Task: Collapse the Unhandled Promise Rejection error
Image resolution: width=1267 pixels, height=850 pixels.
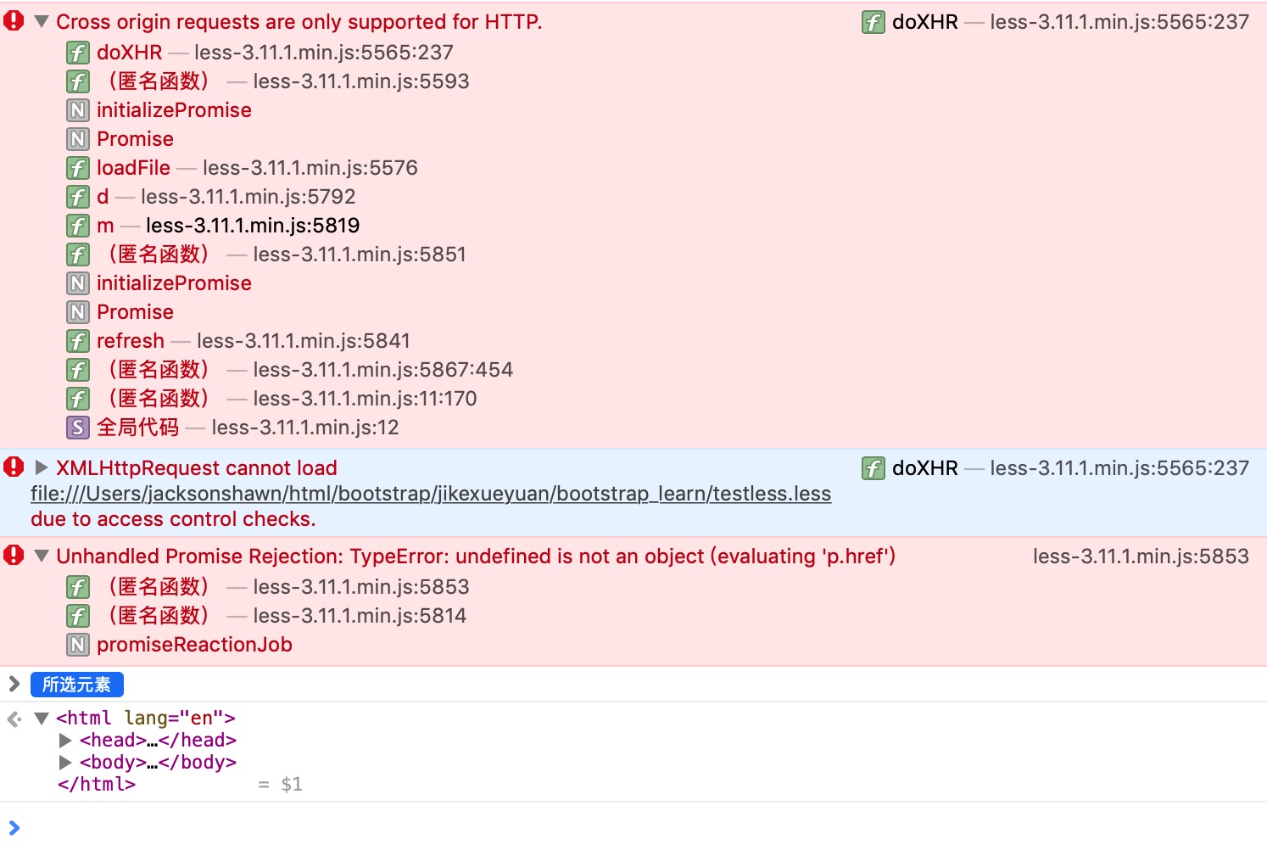Action: tap(42, 556)
